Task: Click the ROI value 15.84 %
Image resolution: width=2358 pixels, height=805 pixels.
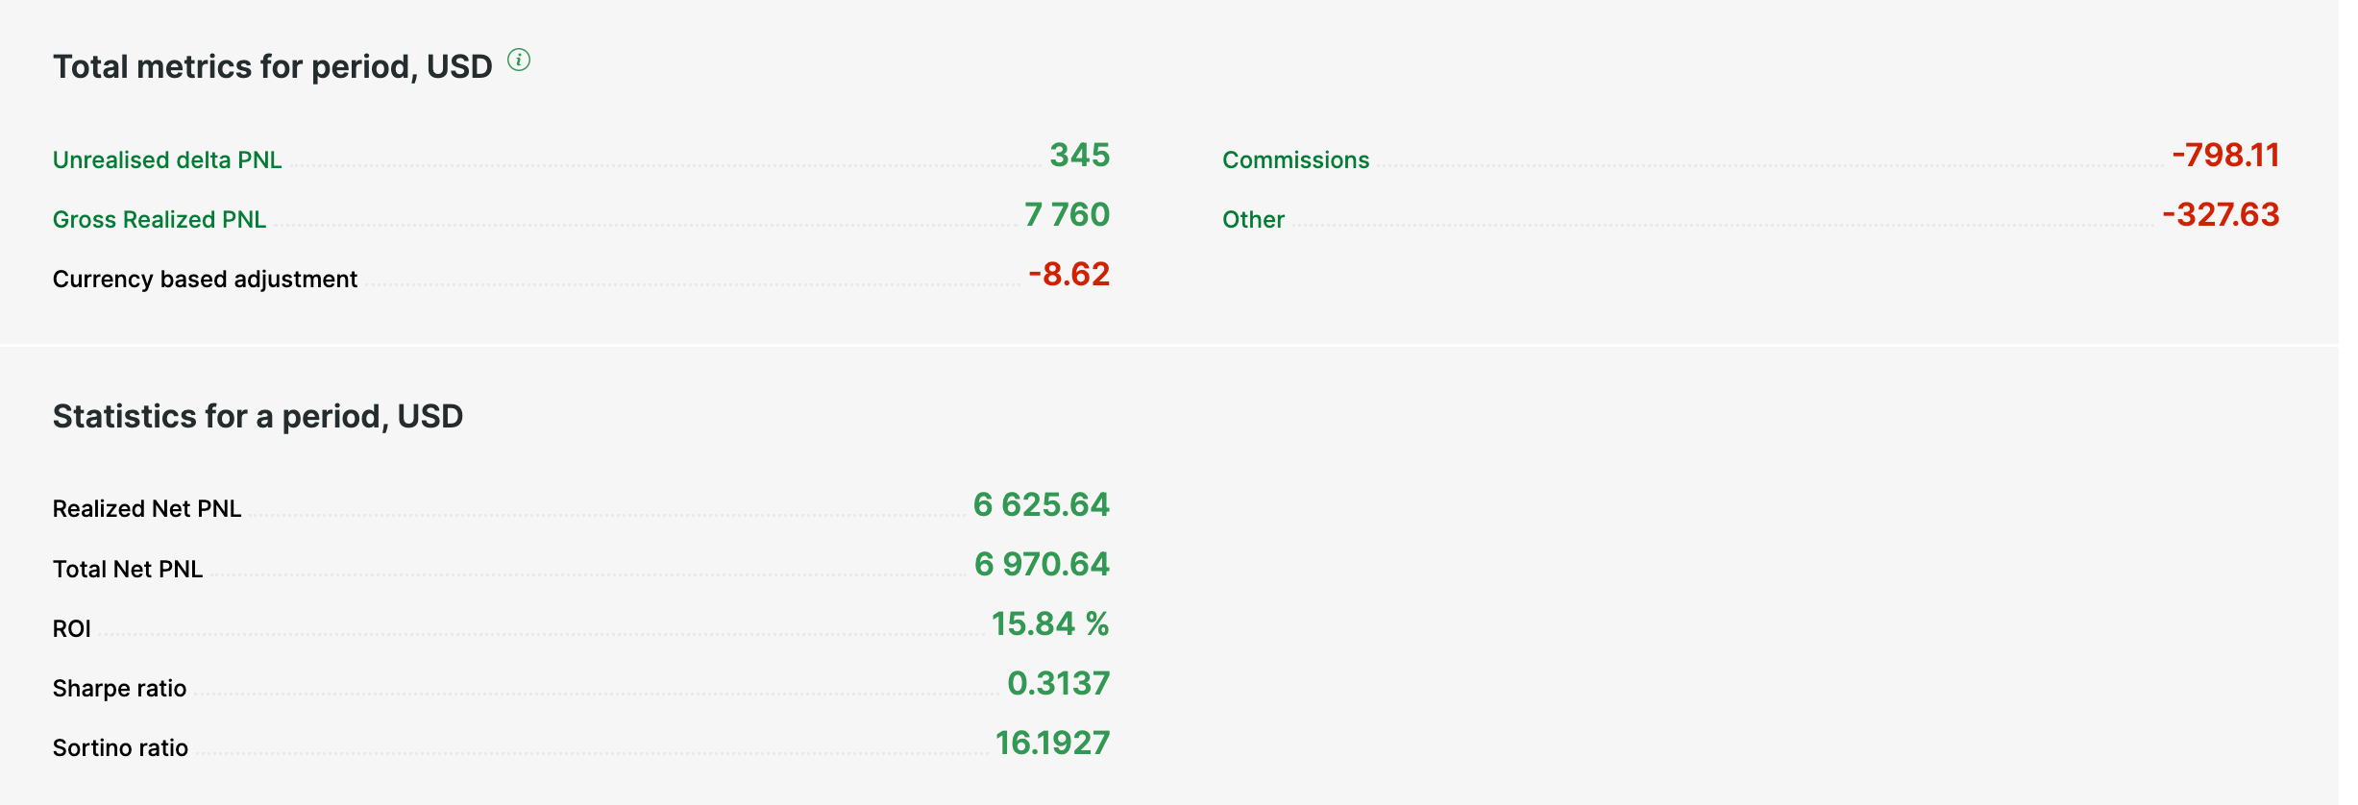Action: (x=1050, y=624)
